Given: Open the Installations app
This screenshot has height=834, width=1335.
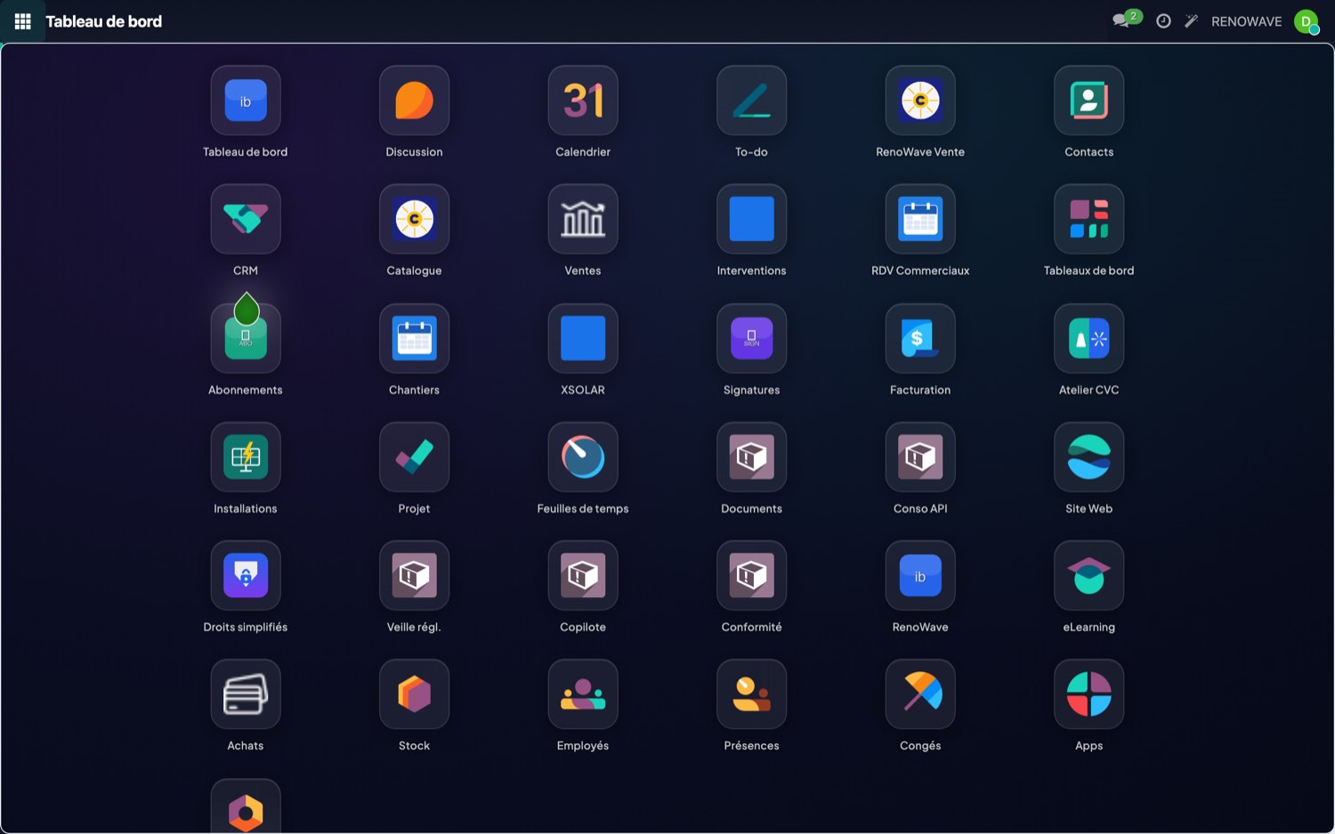Looking at the screenshot, I should coord(246,457).
